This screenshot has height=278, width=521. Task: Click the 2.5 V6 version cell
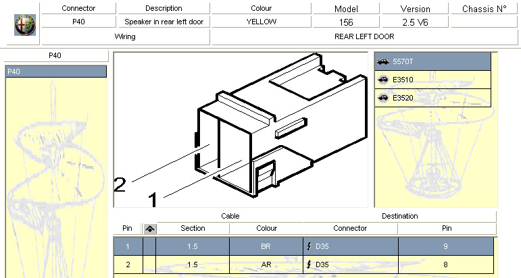click(x=415, y=22)
